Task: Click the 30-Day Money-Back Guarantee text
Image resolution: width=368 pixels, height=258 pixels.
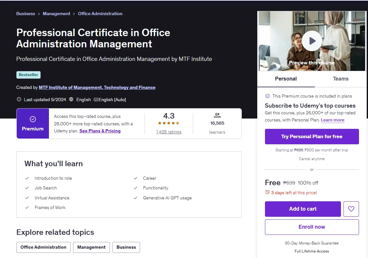Action: coord(312,243)
